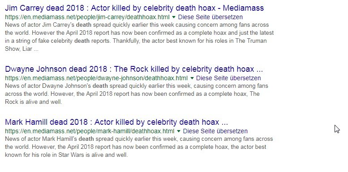Image resolution: width=348 pixels, height=172 pixels.
Task: Translate the Mark Hamill page via Diese Seite übersetzen
Action: pos(215,131)
